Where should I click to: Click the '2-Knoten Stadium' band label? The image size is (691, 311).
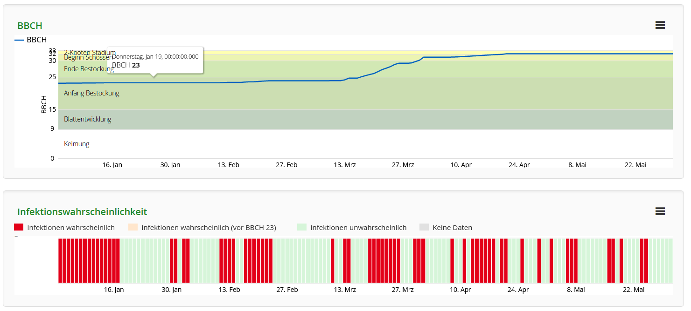(x=90, y=51)
